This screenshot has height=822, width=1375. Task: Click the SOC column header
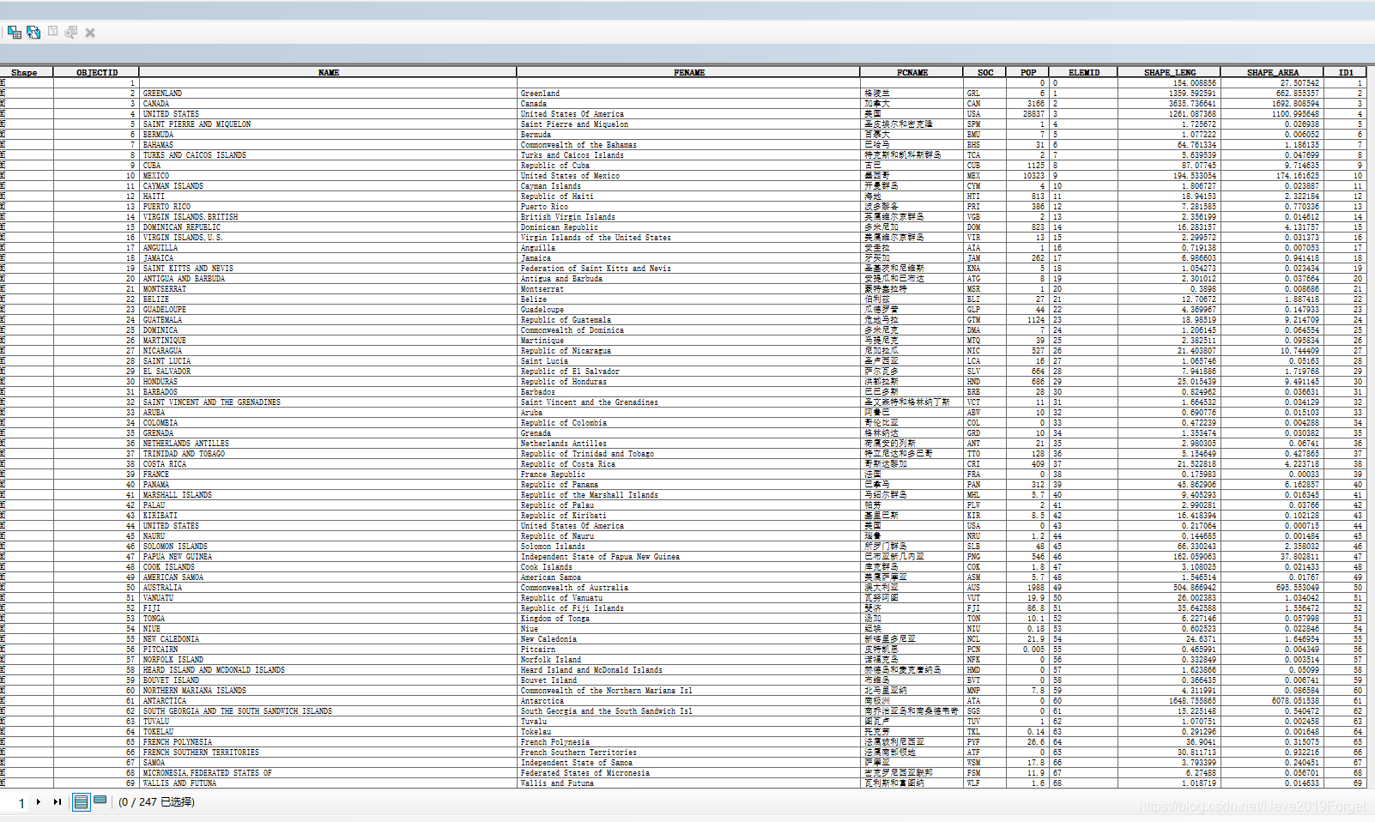click(985, 72)
